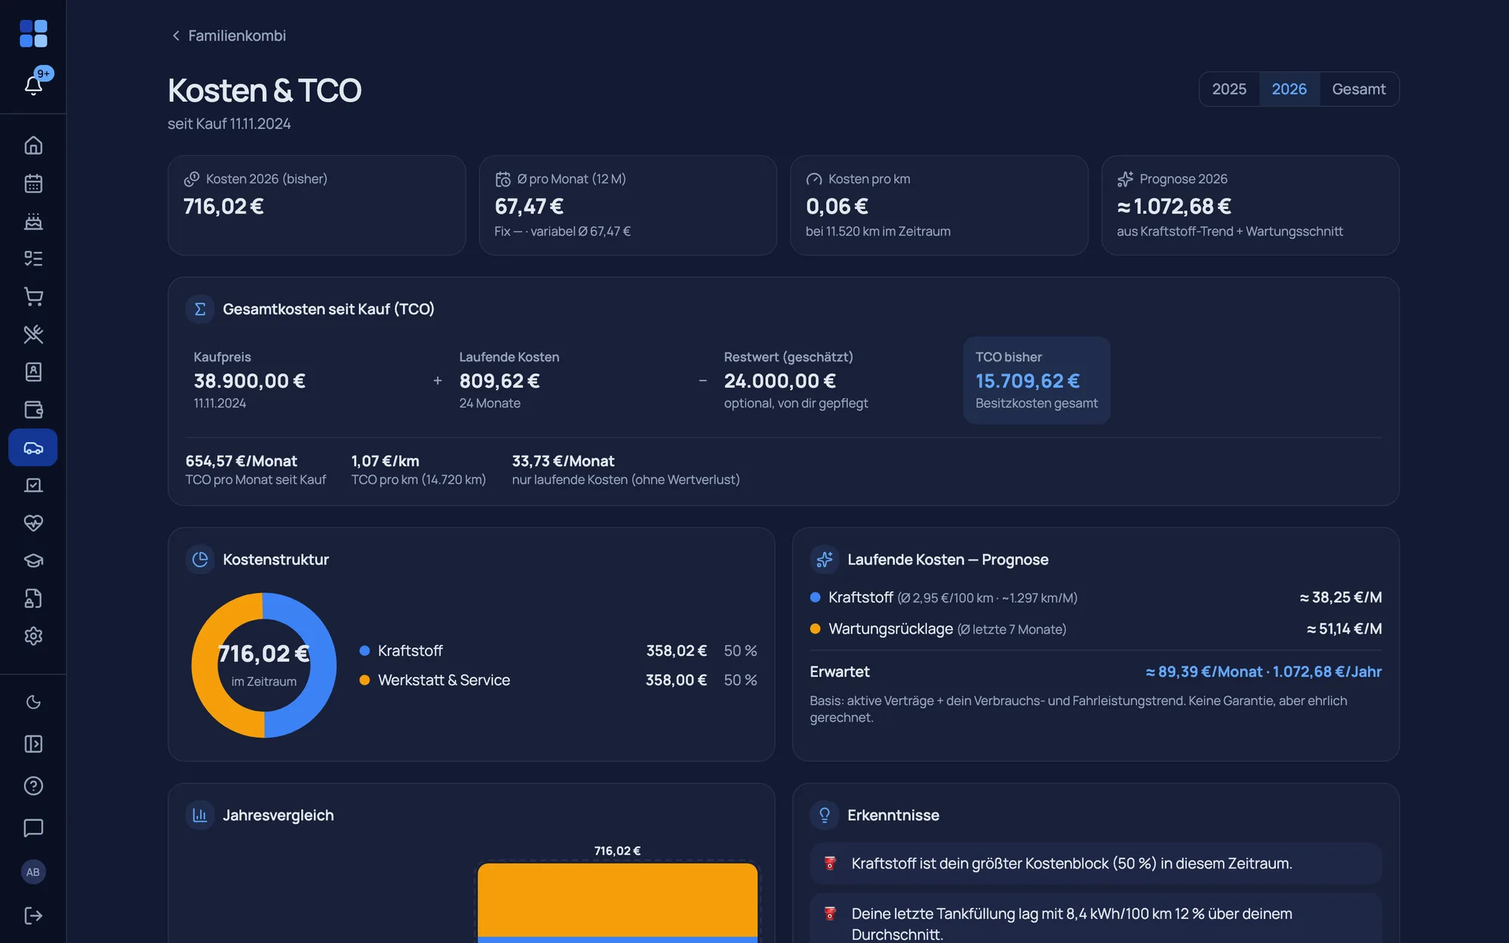Viewport: 1509px width, 943px height.
Task: Toggle dark mode moon icon
Action: coord(33,702)
